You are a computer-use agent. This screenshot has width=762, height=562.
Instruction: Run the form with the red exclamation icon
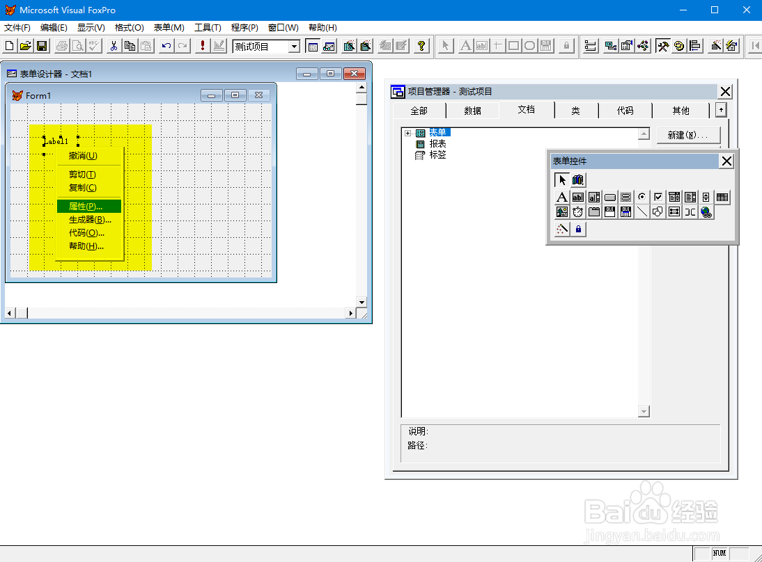coord(203,46)
